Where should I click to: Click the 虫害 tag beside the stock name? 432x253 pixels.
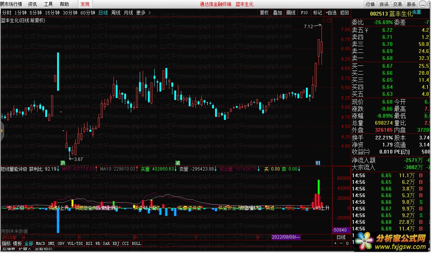click(416, 12)
